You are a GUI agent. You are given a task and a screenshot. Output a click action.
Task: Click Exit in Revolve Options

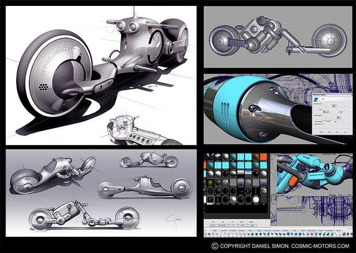point(337,132)
